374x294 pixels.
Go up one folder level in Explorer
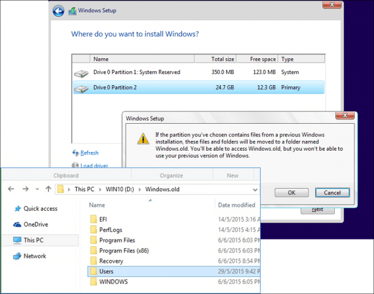48,189
